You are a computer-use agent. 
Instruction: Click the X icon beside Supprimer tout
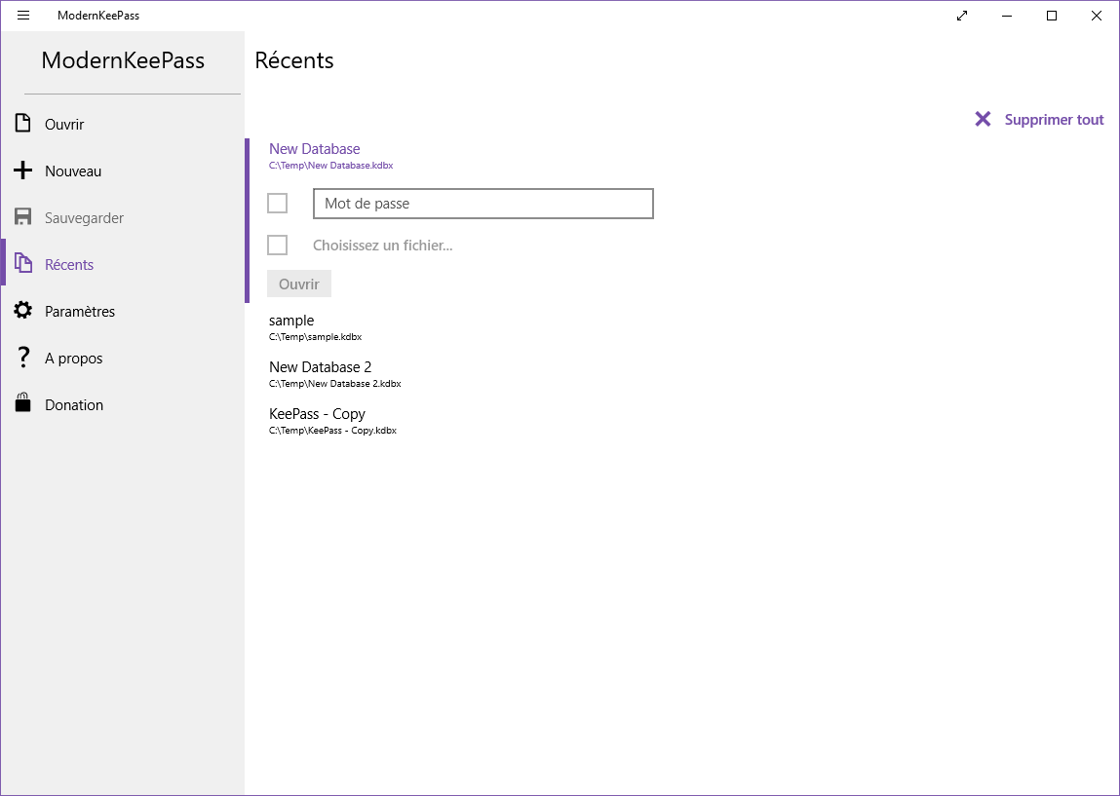983,119
